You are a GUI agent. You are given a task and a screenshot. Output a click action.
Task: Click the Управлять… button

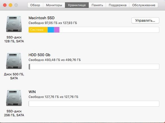[x=145, y=21]
